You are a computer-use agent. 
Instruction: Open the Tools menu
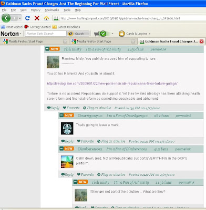tap(67, 10)
